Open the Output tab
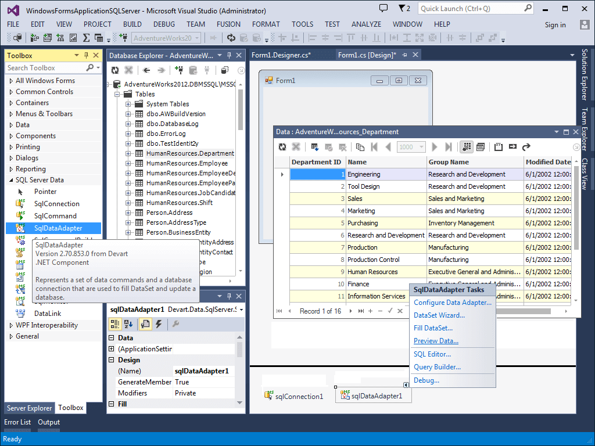 [49, 422]
